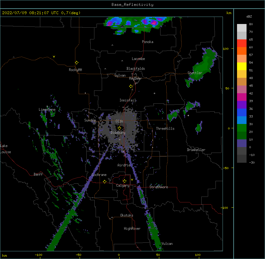
Task: Click the Calgary city label
Action: 123,185
